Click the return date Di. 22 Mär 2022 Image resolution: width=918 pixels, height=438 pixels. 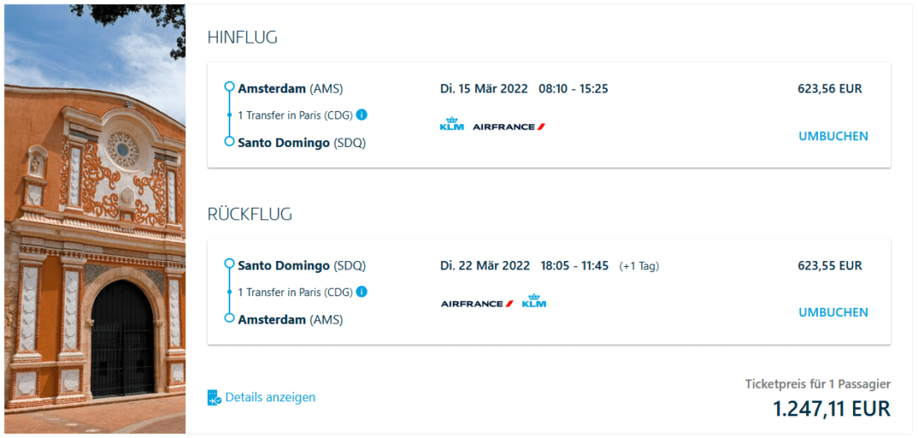(x=485, y=266)
